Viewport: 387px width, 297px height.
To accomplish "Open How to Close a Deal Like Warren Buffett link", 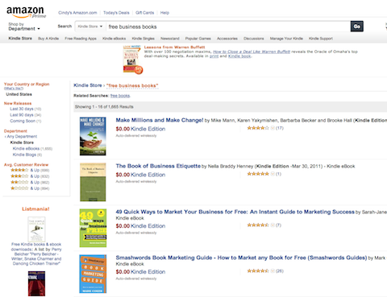I will pos(252,52).
